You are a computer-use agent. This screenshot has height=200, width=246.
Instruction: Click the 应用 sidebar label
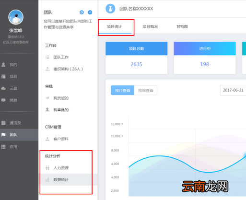click(13, 147)
